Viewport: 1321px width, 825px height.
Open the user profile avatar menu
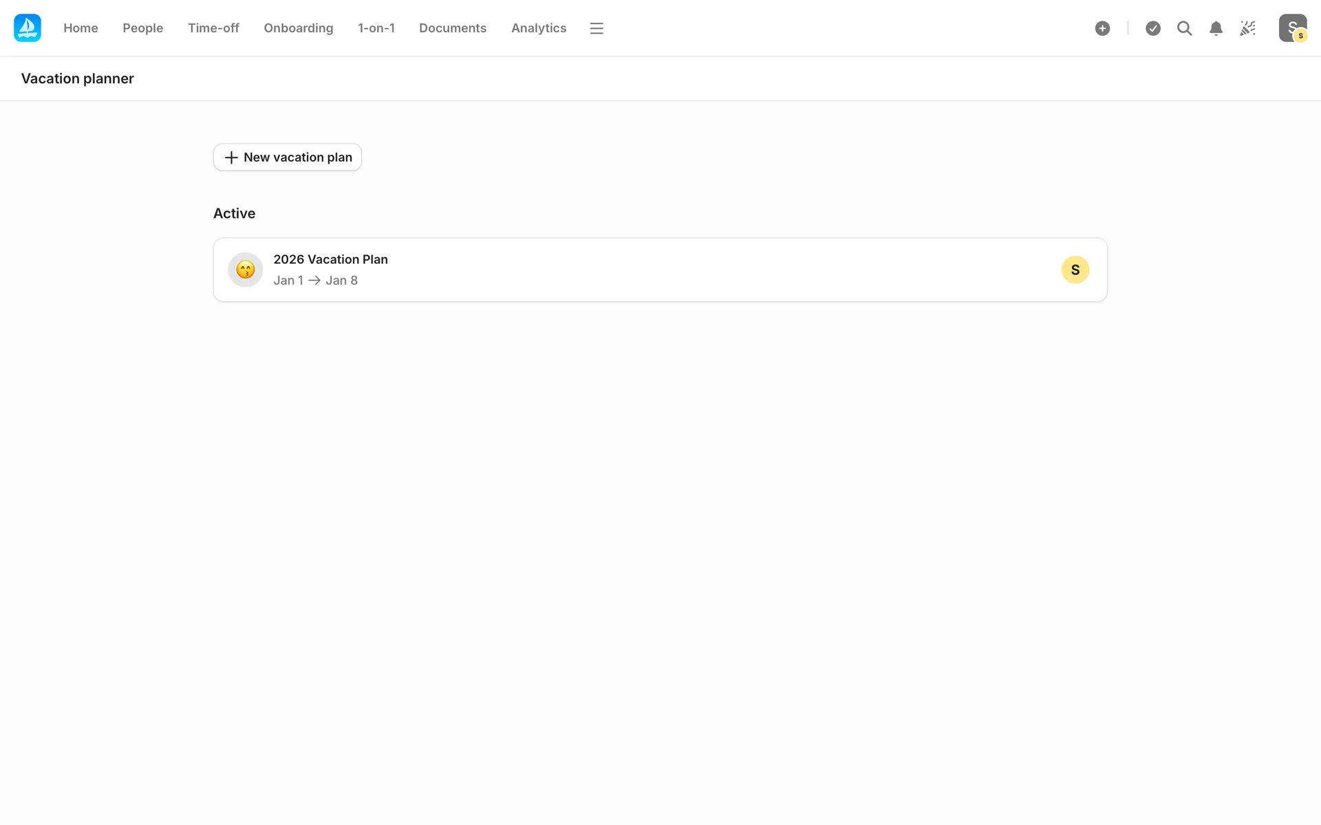click(x=1292, y=28)
